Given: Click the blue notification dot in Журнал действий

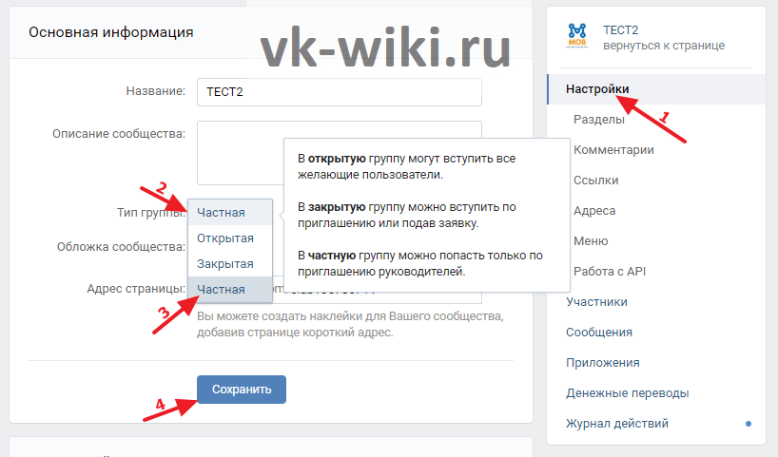Looking at the screenshot, I should tap(749, 424).
